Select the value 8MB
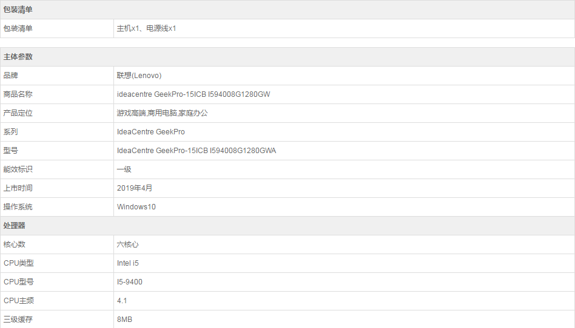 tap(124, 319)
